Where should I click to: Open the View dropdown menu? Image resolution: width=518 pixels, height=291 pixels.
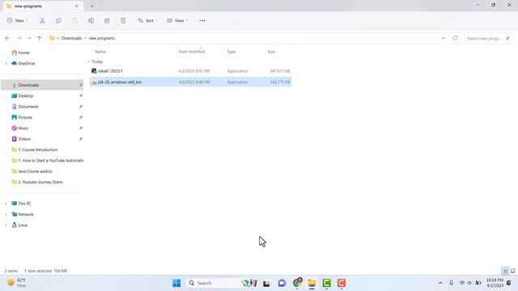pos(177,20)
